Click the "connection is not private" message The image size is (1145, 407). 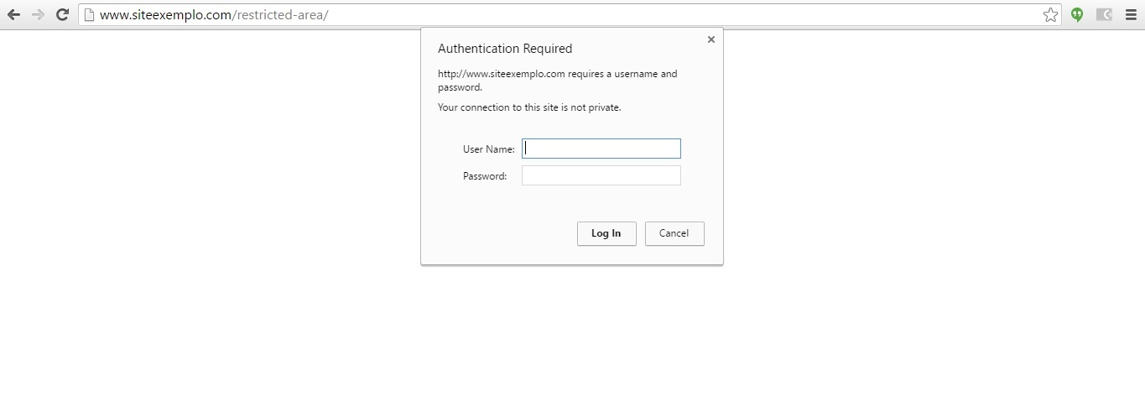coord(529,107)
